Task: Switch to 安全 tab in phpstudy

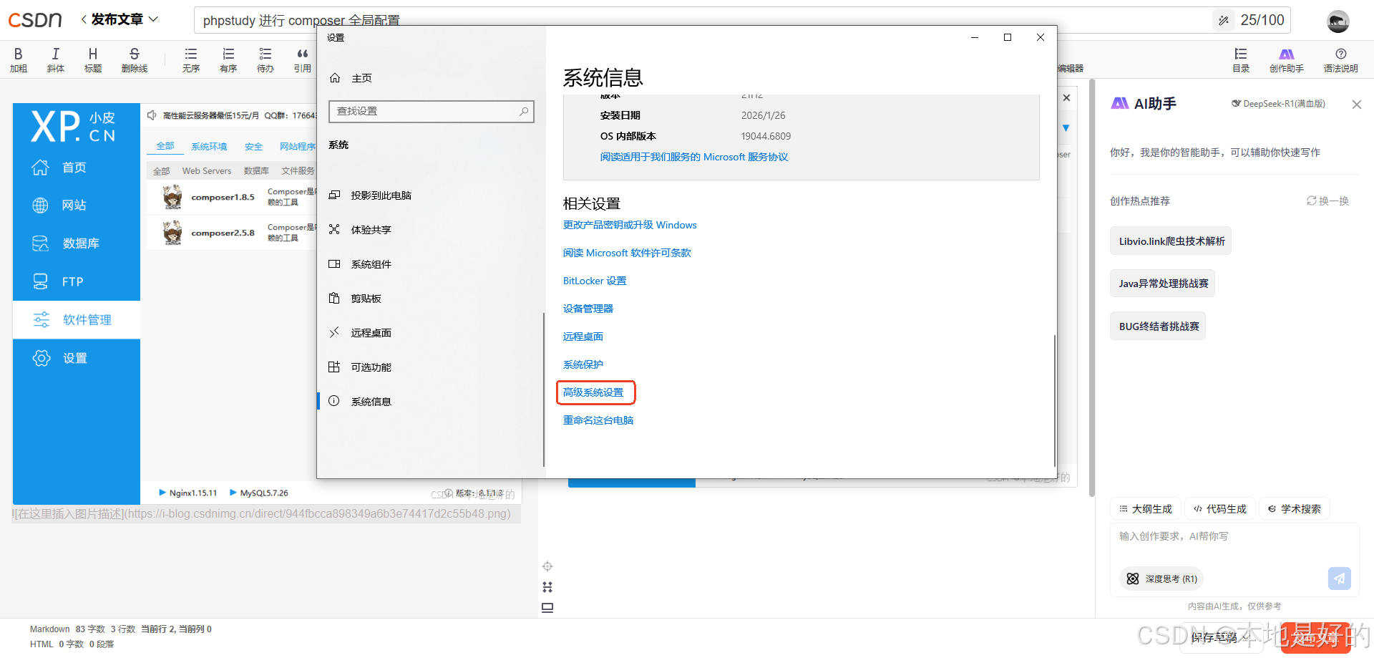Action: point(253,146)
